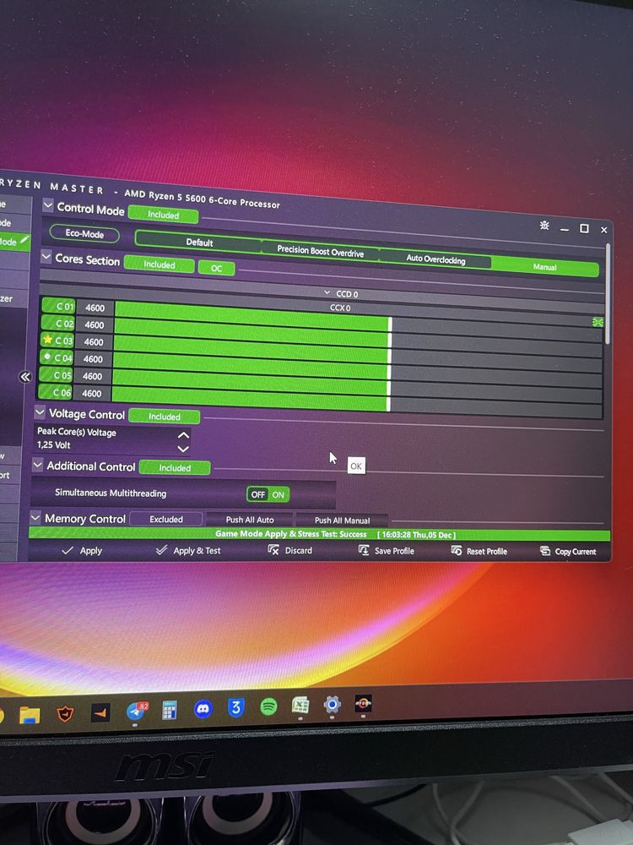Switch Simultaneous Multithreading to OFF
Image resolution: width=633 pixels, height=845 pixels.
257,494
